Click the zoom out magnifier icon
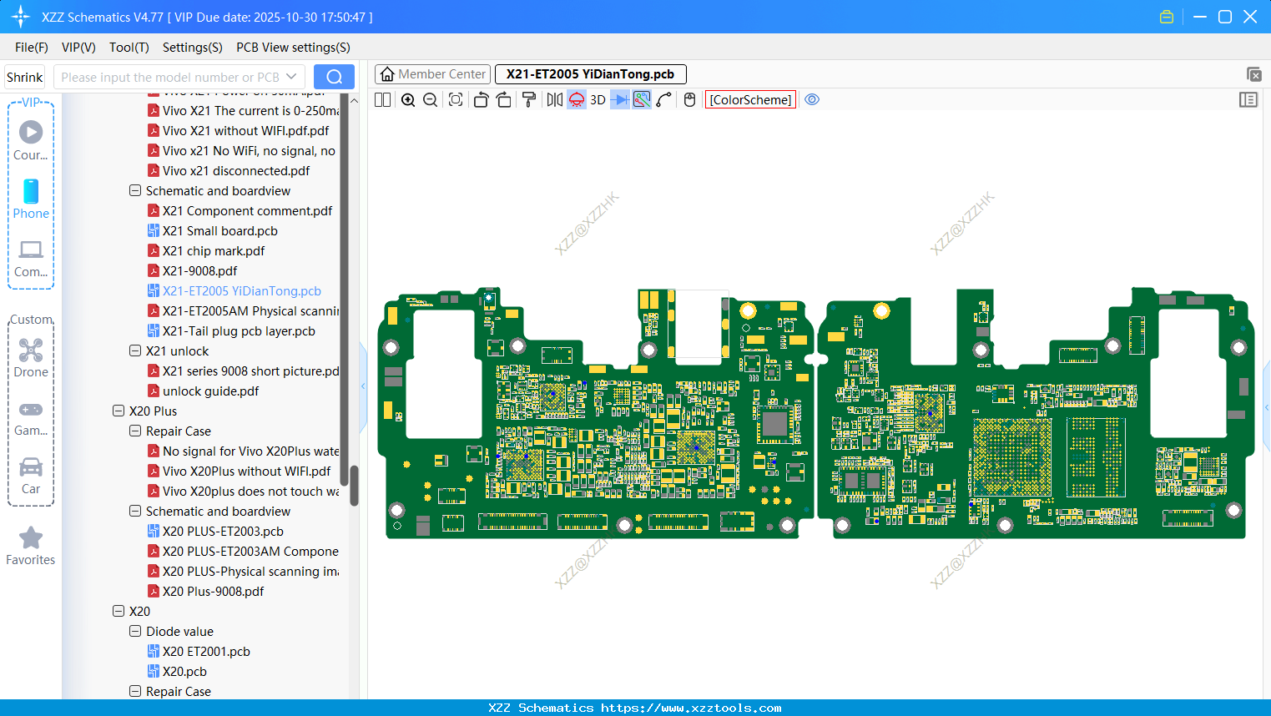 [x=431, y=100]
